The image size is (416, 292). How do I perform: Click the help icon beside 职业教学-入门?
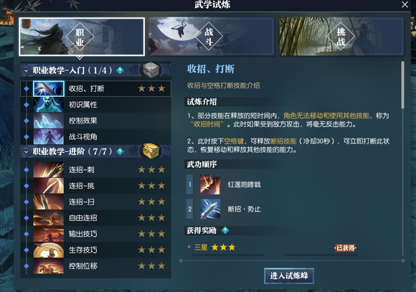click(x=120, y=70)
